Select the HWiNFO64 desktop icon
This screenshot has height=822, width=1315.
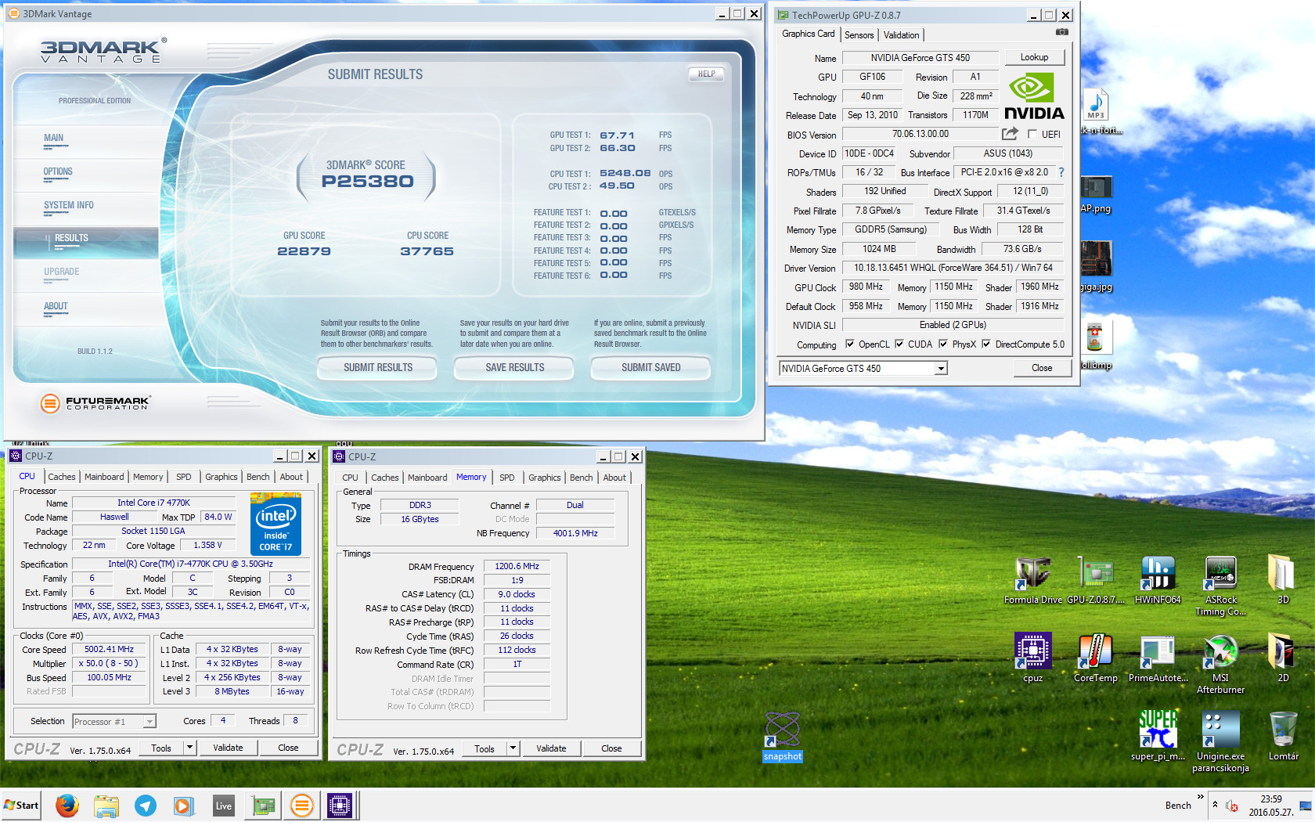(x=1158, y=580)
